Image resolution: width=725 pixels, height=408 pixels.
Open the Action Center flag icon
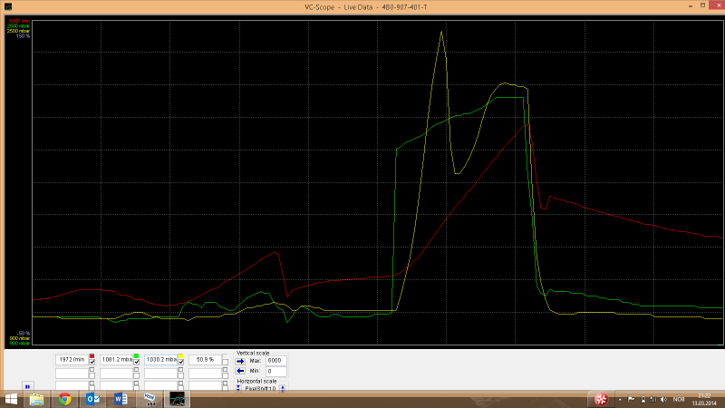pos(631,399)
